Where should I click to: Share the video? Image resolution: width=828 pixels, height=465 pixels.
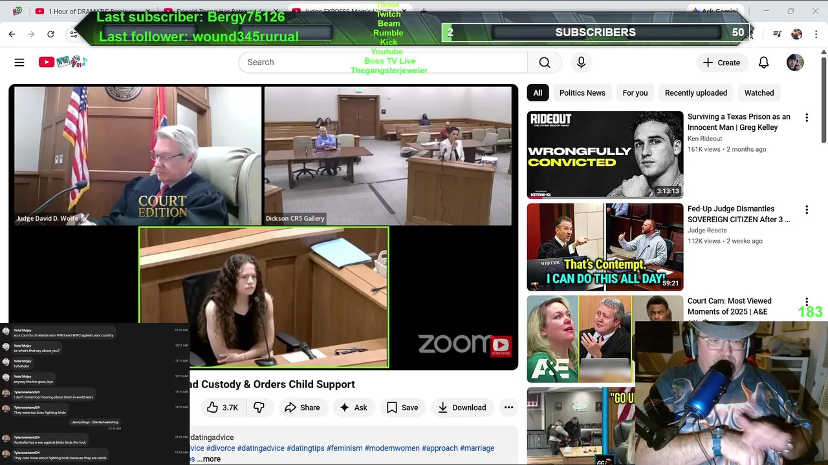tap(302, 408)
